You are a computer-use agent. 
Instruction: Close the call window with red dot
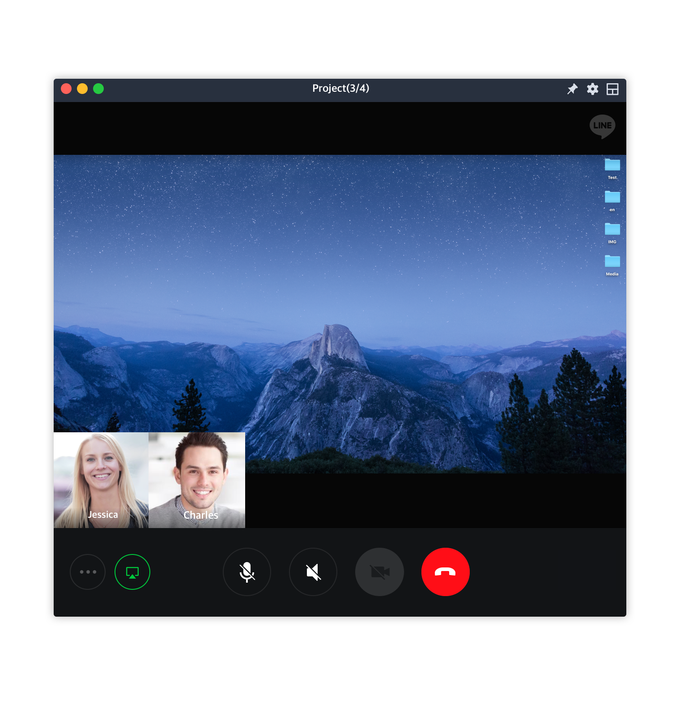[x=66, y=89]
